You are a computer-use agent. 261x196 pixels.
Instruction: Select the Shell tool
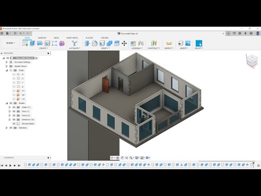click(x=102, y=43)
